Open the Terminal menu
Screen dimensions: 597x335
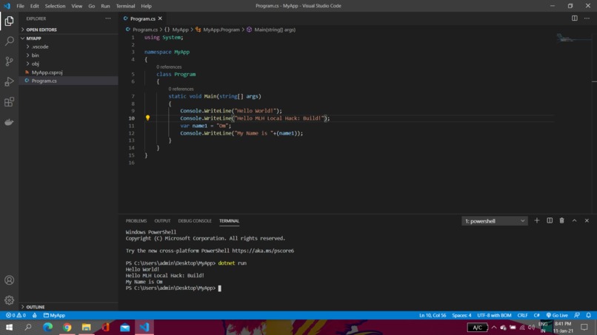[126, 6]
